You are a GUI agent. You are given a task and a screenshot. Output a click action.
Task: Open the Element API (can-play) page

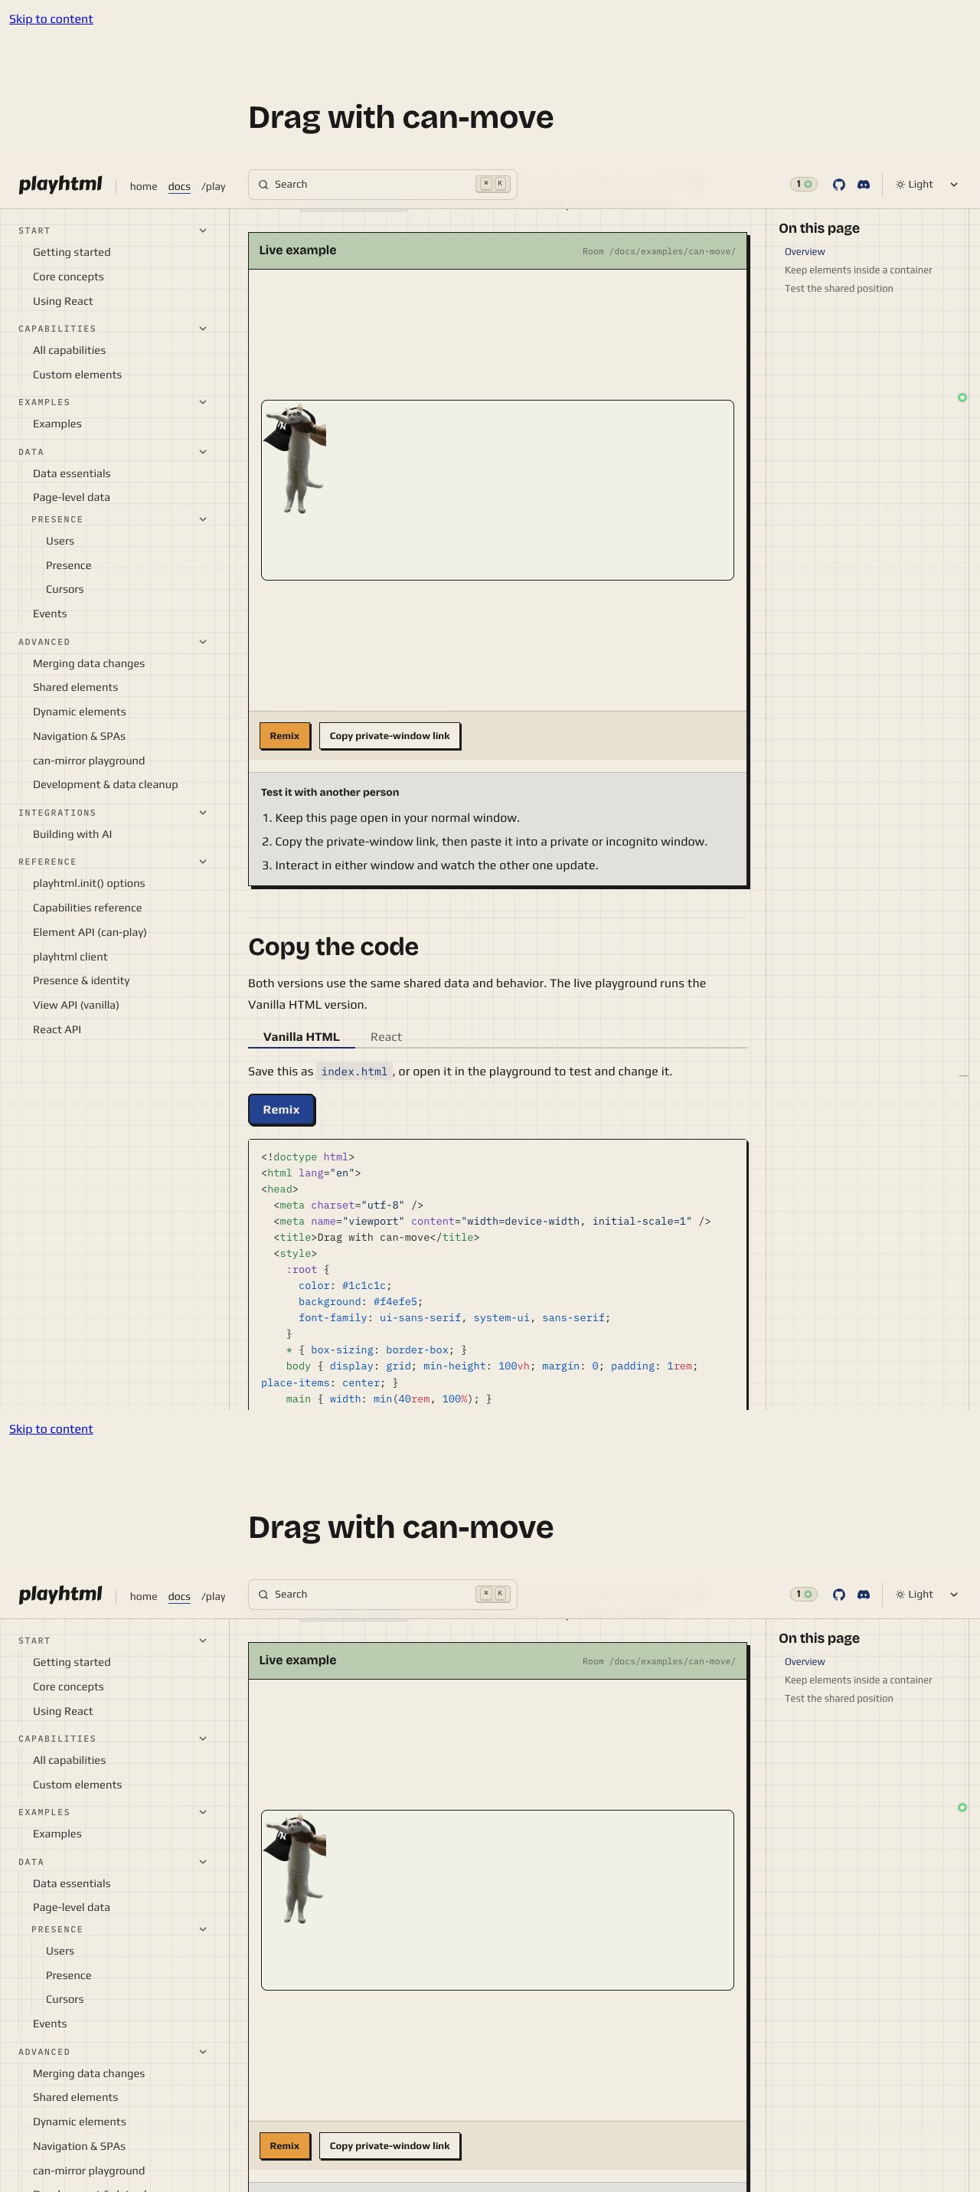(90, 933)
